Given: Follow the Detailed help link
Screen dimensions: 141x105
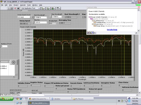Looking at the screenshot, I should [112, 30].
